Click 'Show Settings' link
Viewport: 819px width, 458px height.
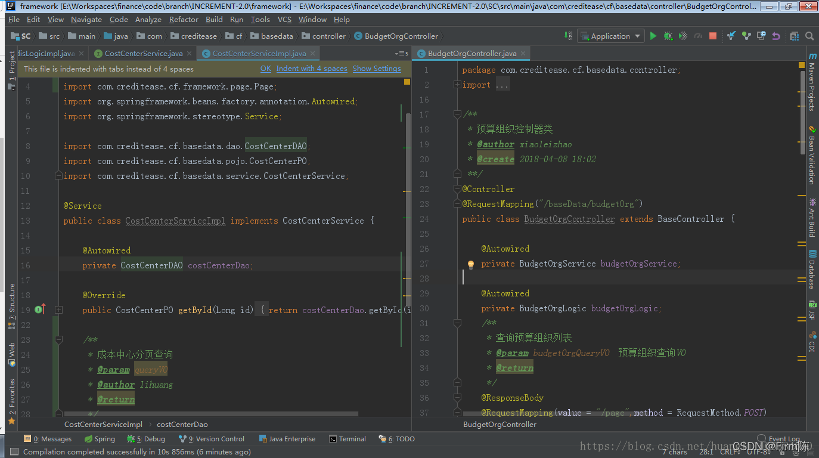[x=377, y=69]
